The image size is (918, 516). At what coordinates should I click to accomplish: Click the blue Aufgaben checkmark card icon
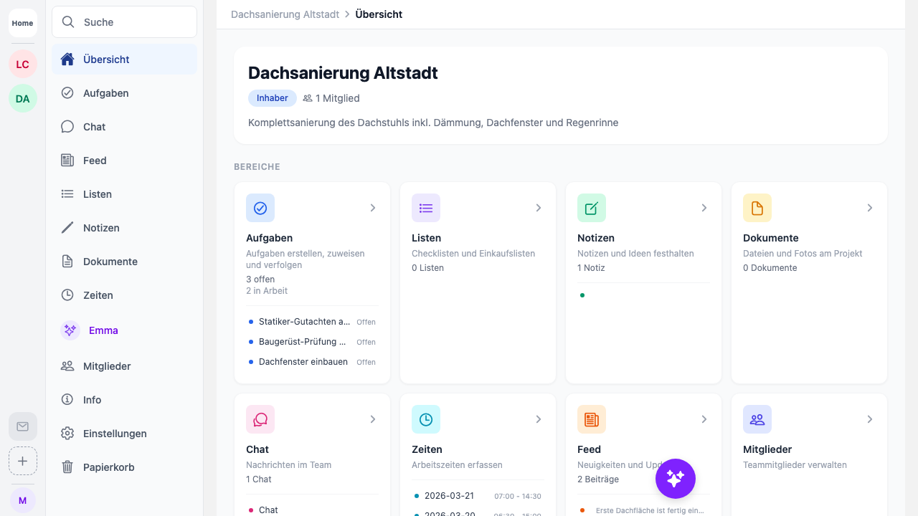coord(260,208)
